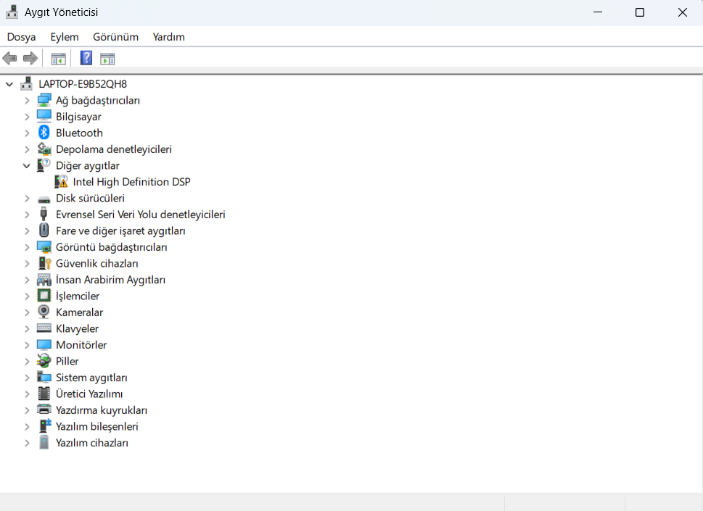Expand the Yazılım cihazları chevron
This screenshot has width=703, height=511.
27,443
